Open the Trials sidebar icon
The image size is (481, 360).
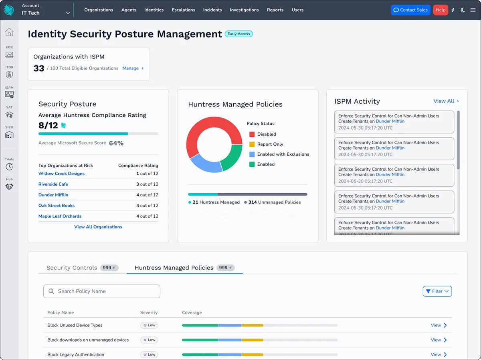[9, 166]
